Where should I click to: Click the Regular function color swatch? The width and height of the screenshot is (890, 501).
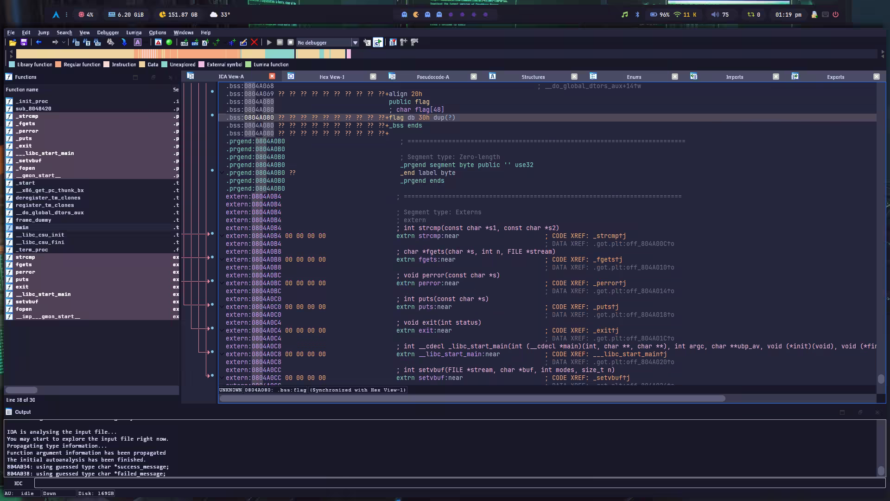[x=58, y=64]
